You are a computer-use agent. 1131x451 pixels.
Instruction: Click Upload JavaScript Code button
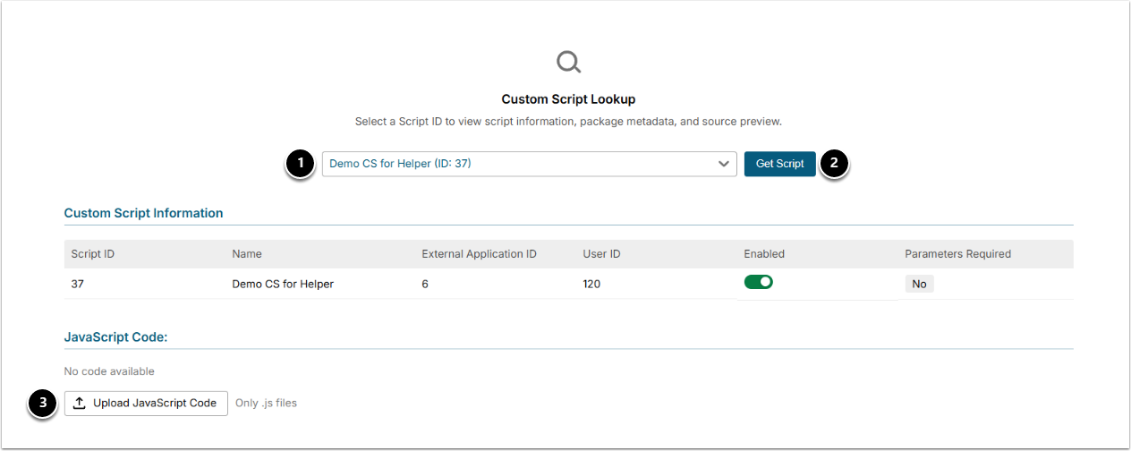click(x=146, y=404)
